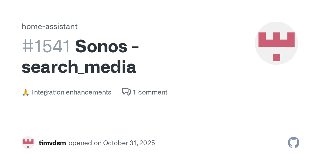Click the small bottom square in large avatar

276,58
